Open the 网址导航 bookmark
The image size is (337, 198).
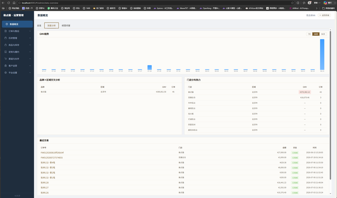pyautogui.click(x=14, y=8)
